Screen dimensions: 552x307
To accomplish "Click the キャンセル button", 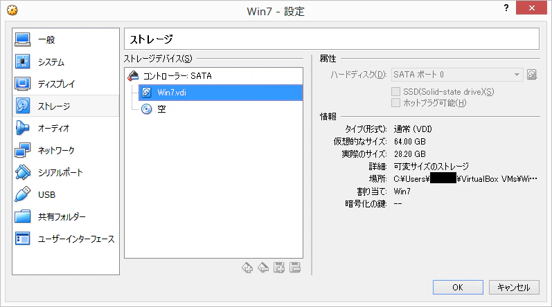I will coord(514,288).
